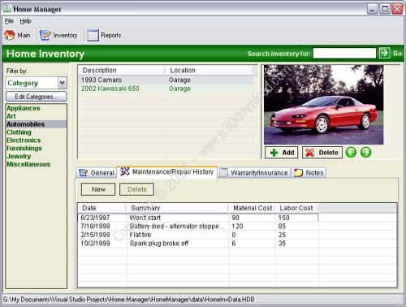The height and width of the screenshot is (307, 406).
Task: Open the Notes tab
Action: pyautogui.click(x=309, y=173)
